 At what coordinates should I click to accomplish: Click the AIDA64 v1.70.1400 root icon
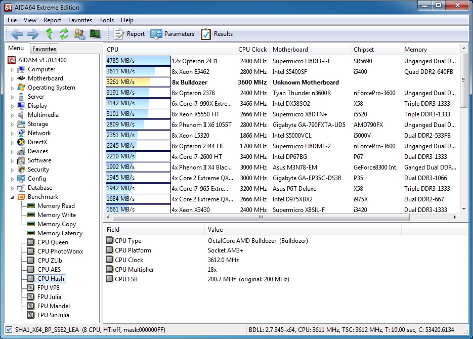(12, 60)
